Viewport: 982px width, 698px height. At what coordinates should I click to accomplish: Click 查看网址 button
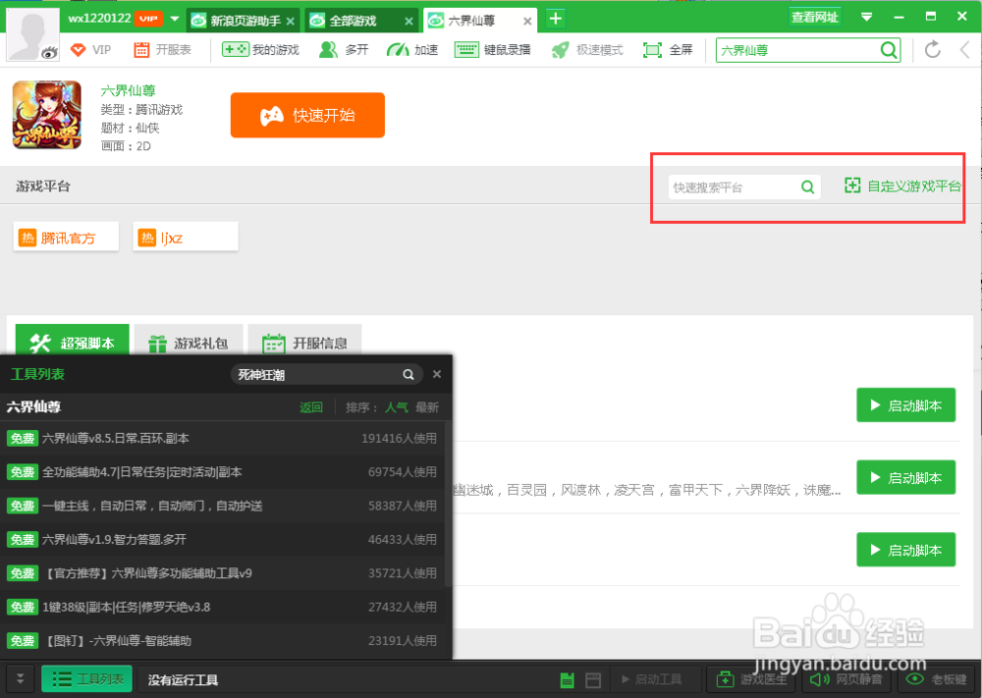point(814,18)
